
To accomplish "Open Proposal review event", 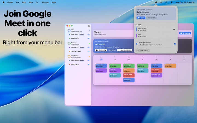I will 129,75.
